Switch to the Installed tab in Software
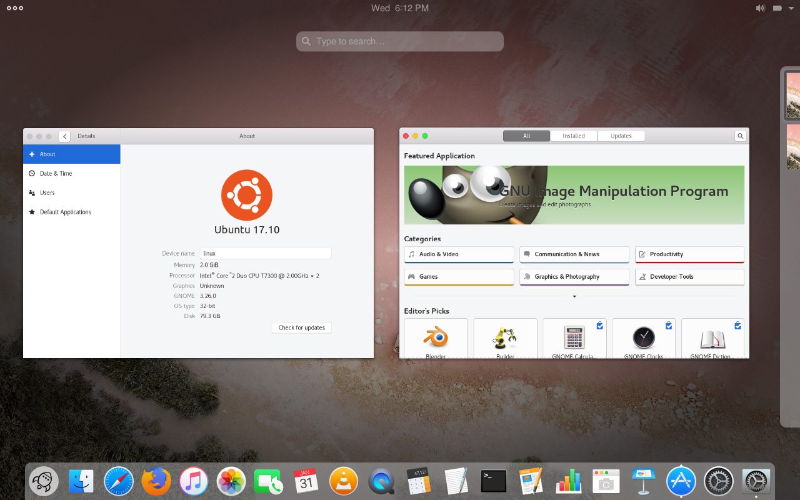 [574, 136]
